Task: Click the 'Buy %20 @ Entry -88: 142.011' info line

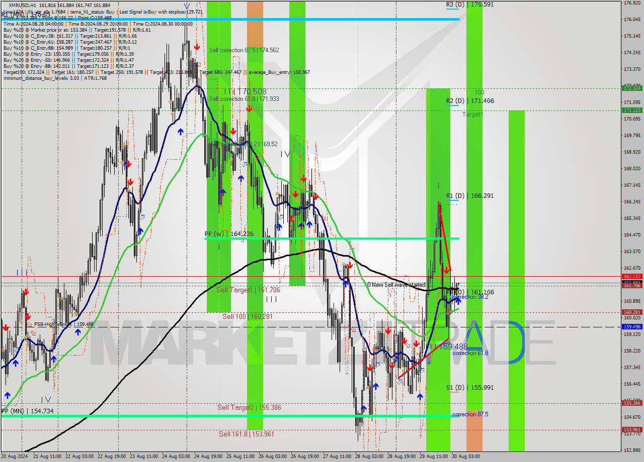Action: click(x=68, y=66)
